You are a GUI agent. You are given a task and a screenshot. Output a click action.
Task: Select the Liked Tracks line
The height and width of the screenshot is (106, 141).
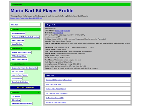pyautogui.click(x=68, y=52)
